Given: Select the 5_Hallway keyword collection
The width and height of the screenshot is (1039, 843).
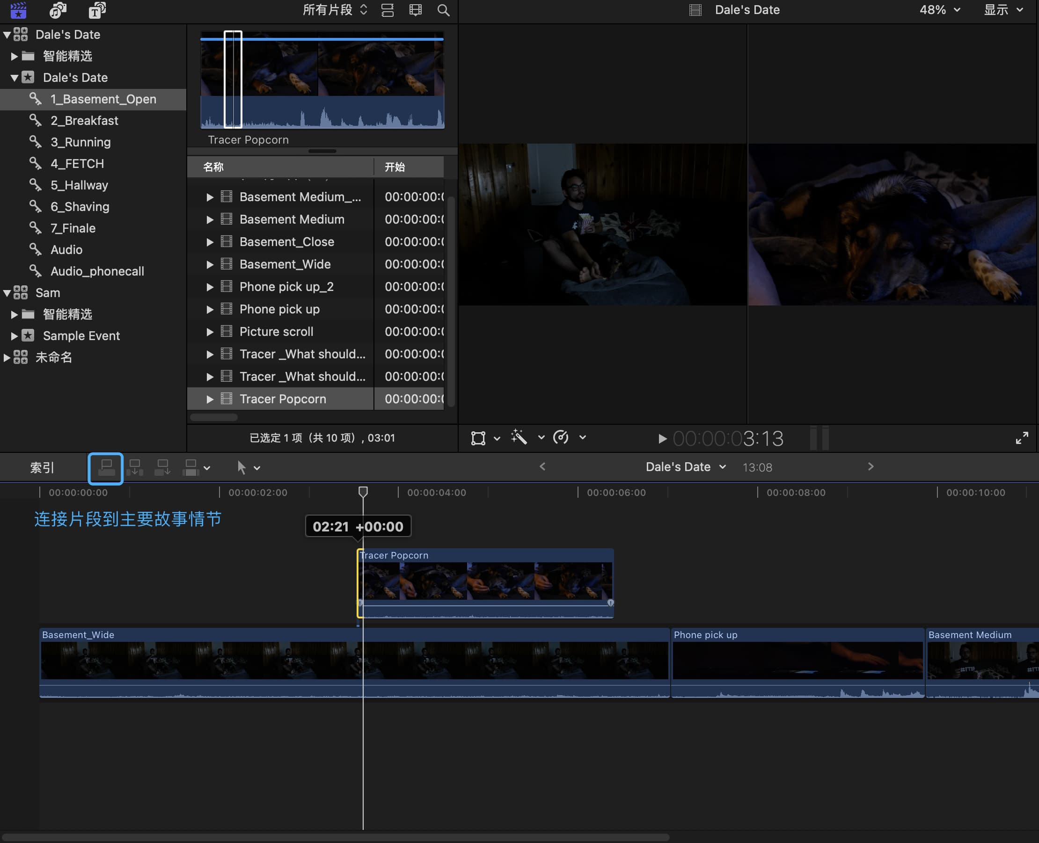Looking at the screenshot, I should click(93, 185).
